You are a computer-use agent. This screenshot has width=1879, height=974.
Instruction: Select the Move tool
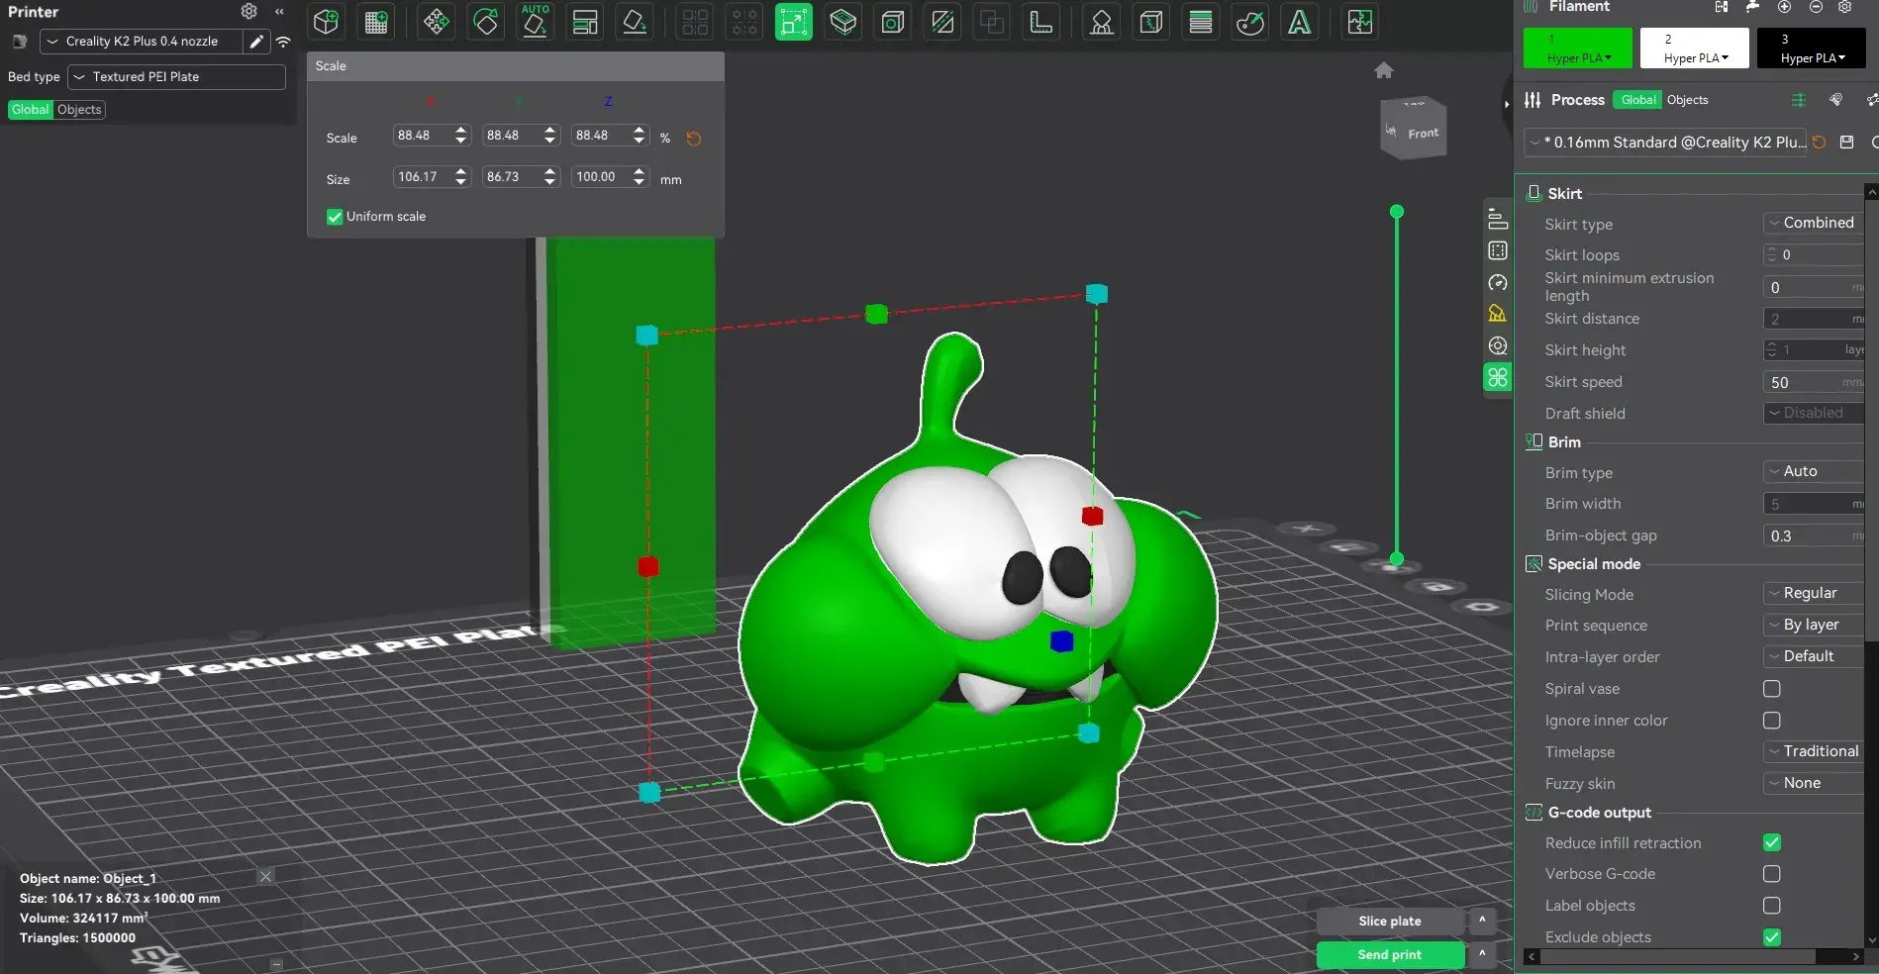(x=436, y=22)
